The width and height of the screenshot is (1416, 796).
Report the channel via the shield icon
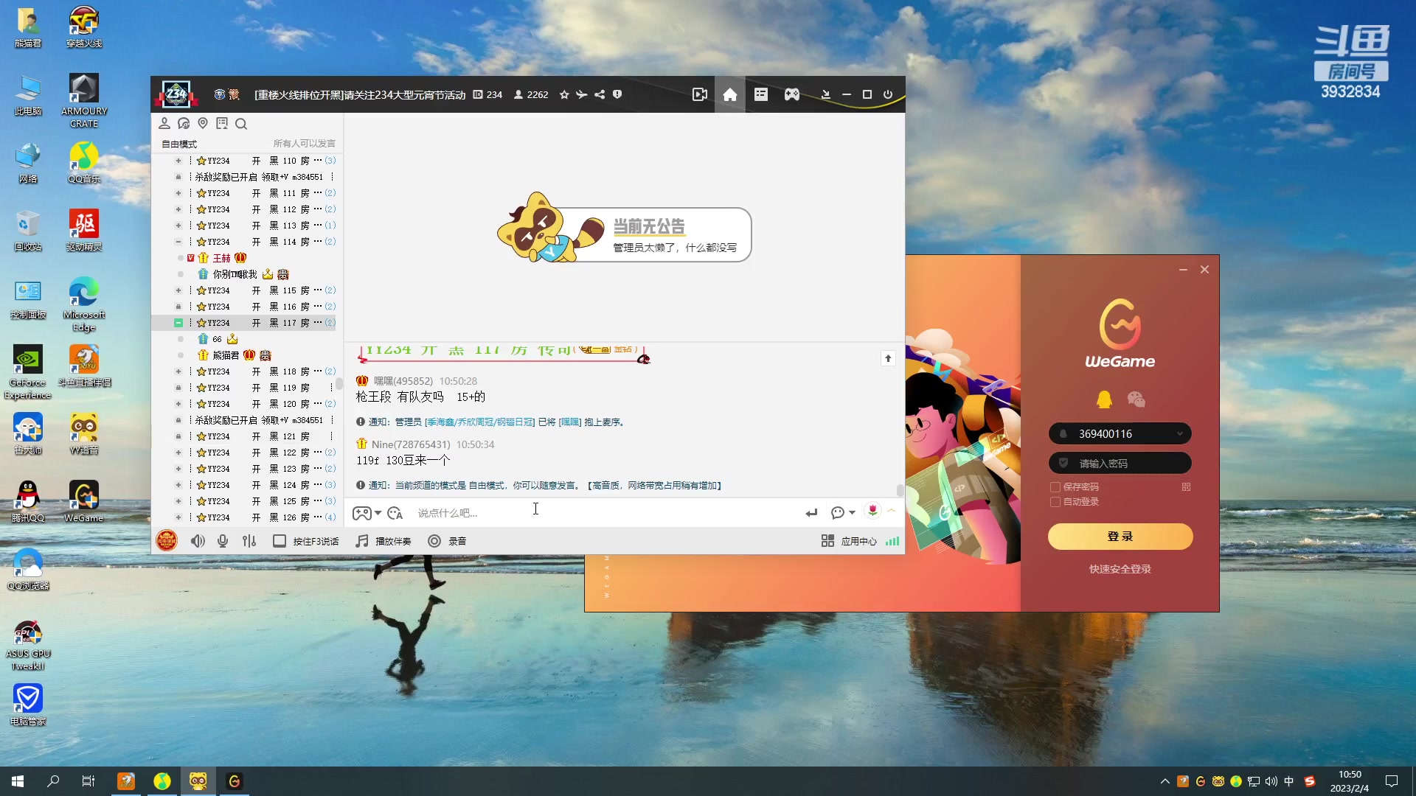pyautogui.click(x=617, y=94)
